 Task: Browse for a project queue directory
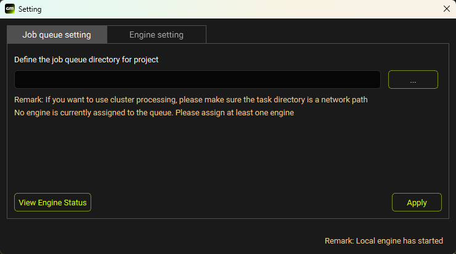click(x=413, y=80)
